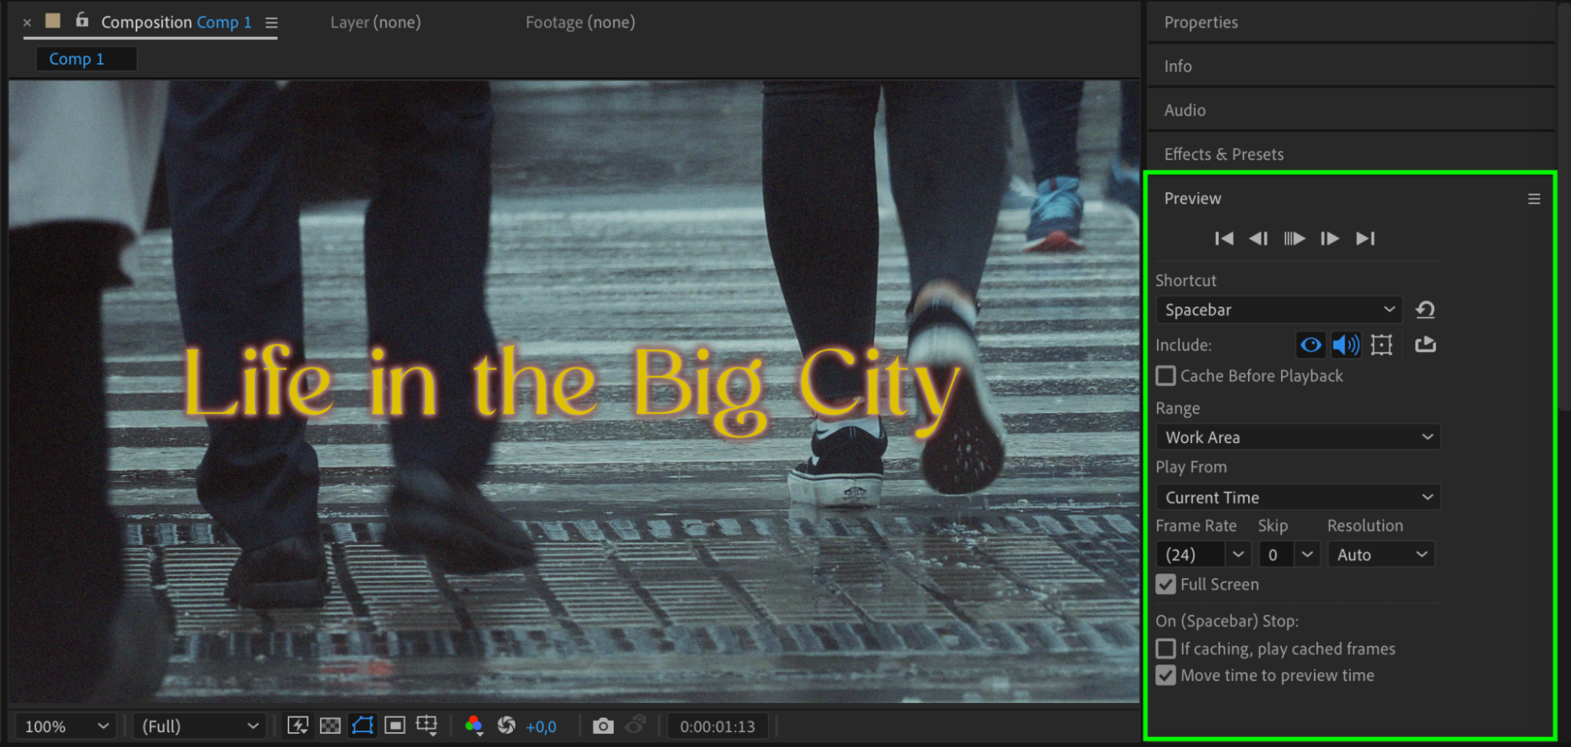Image resolution: width=1571 pixels, height=747 pixels.
Task: Toggle Include Overlays and Layer Controls icon
Action: 1382,345
